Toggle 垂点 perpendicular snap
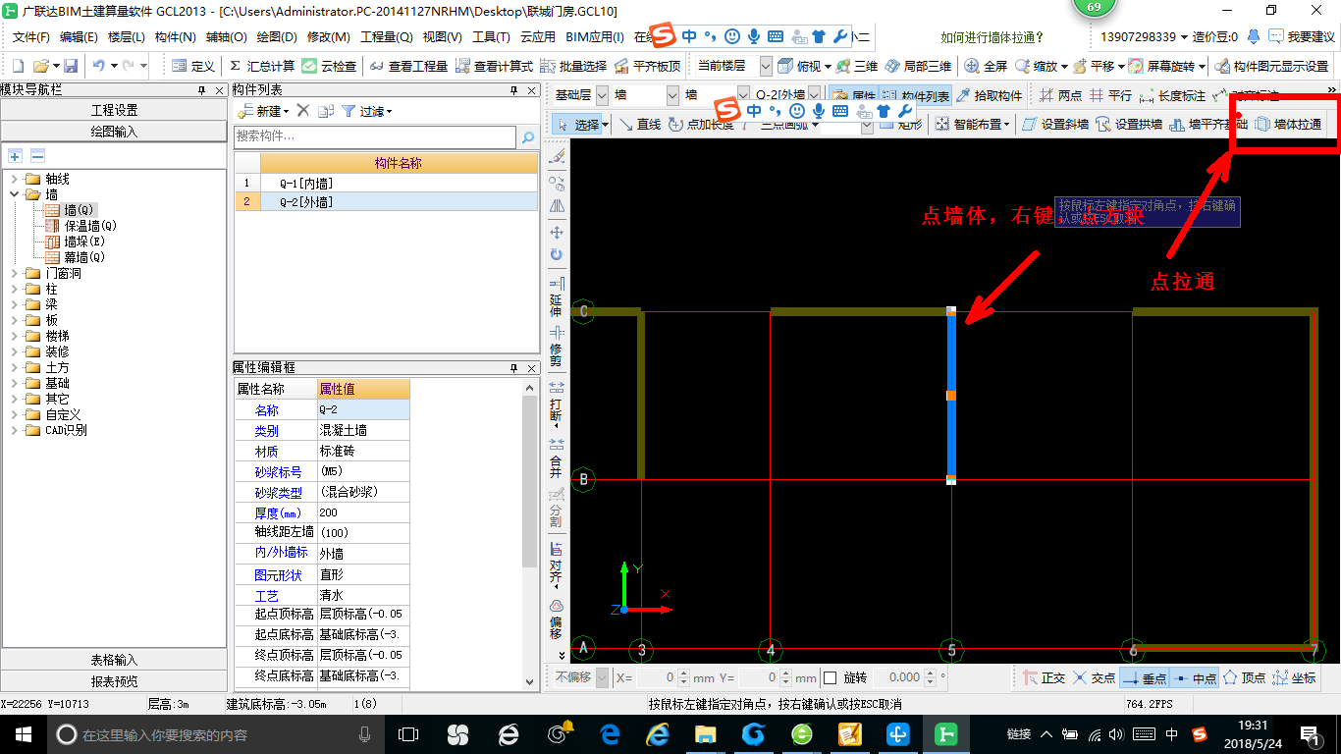 1144,677
